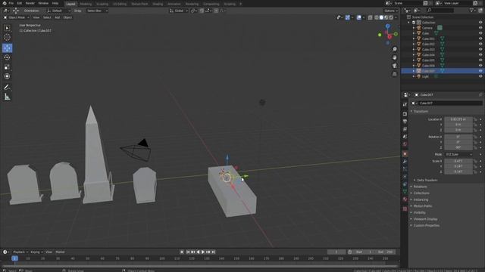Click the Options button in viewport header
The width and height of the screenshot is (485, 272).
click(x=391, y=11)
